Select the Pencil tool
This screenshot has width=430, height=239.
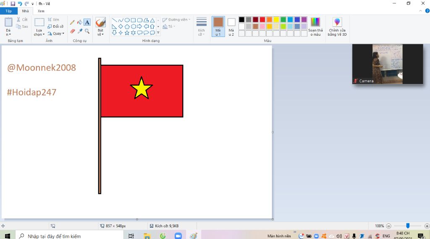coord(72,23)
